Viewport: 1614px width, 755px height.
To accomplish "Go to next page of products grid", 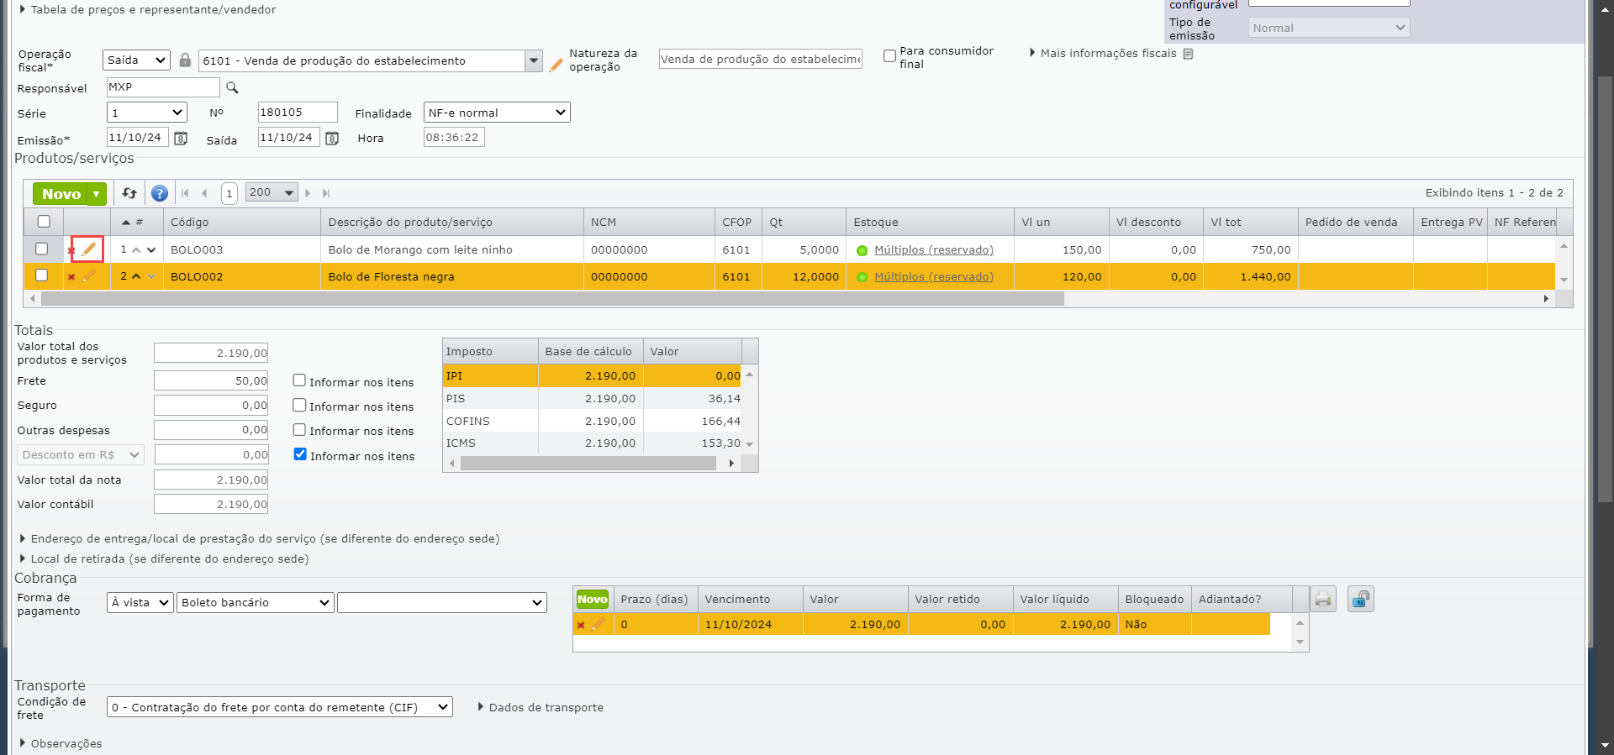I will point(308,193).
